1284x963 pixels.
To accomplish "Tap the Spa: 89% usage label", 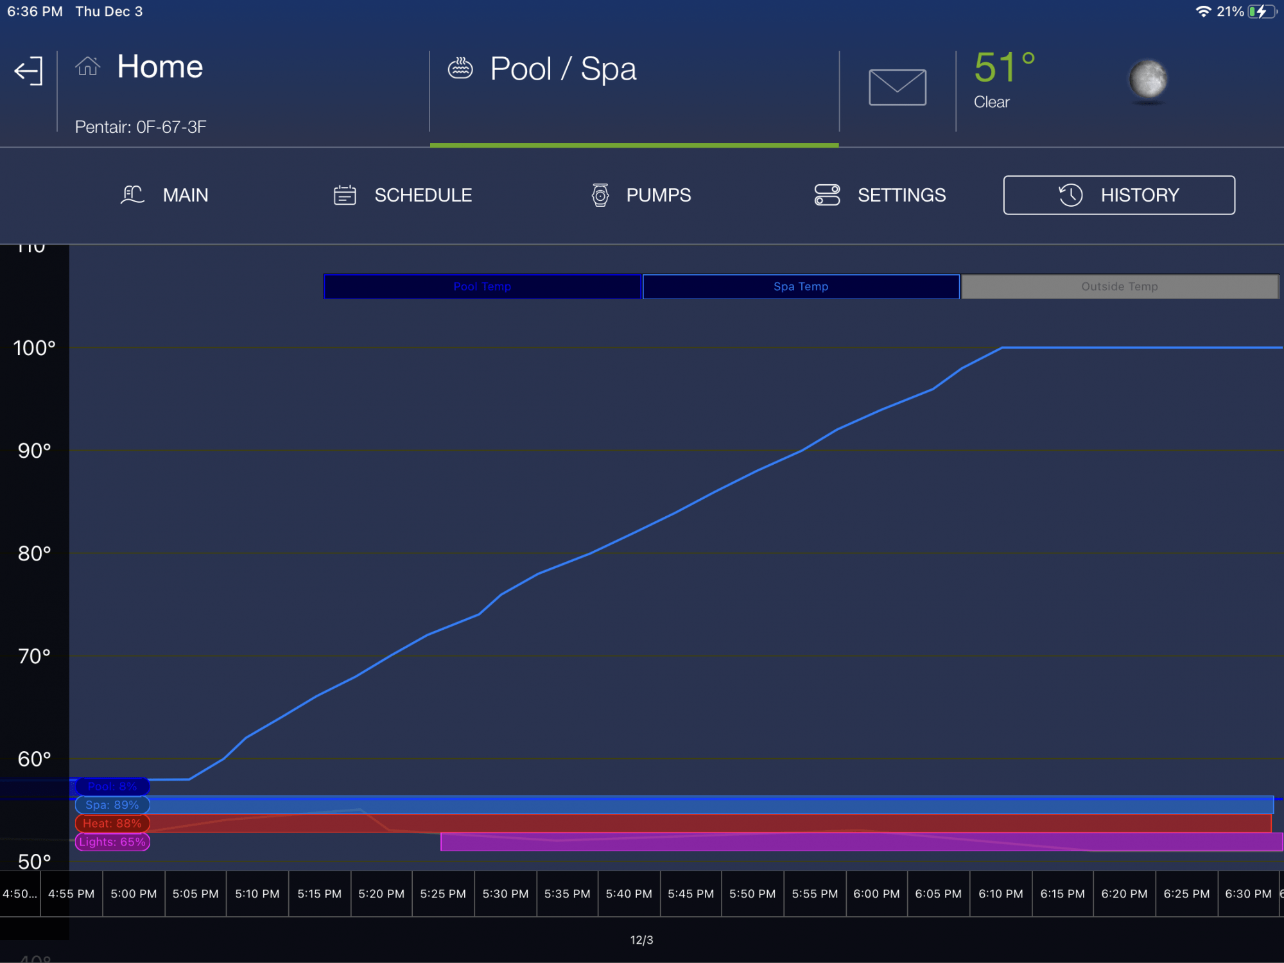I will click(x=112, y=805).
